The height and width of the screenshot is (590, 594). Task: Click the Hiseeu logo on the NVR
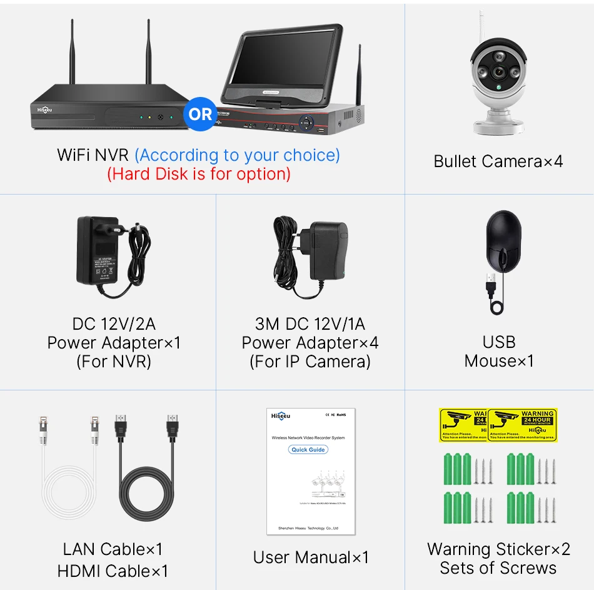(44, 110)
